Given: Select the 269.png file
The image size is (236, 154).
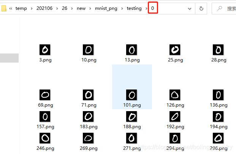Looking at the screenshot, I should pos(89,142).
